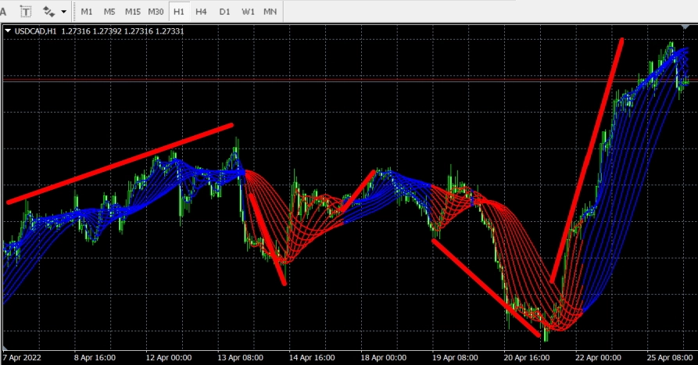Toggle the active H1 timeframe button

pos(180,12)
